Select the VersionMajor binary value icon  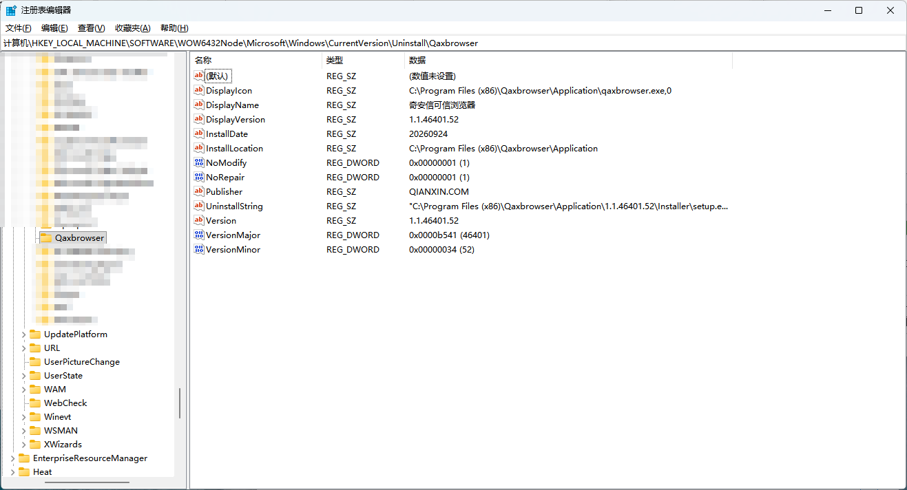point(199,235)
